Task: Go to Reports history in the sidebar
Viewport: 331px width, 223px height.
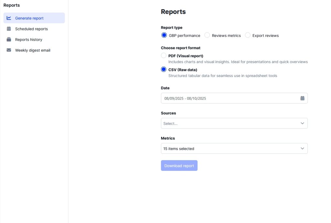Action: pos(29,39)
